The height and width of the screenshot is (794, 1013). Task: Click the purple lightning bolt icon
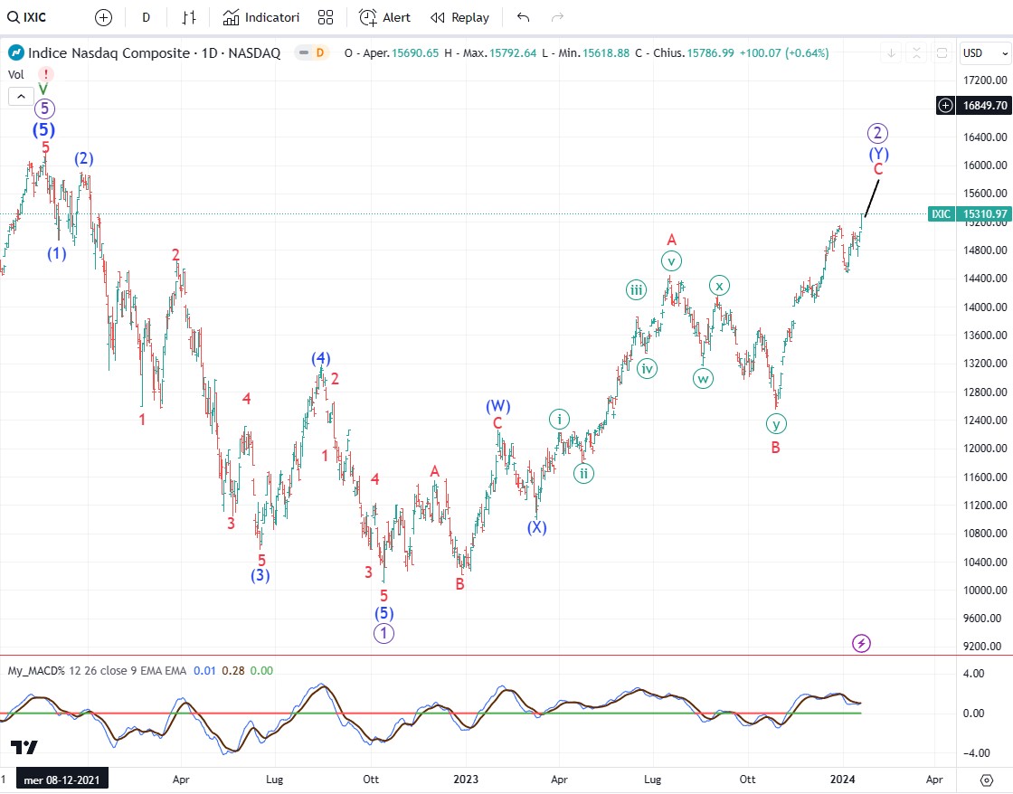861,644
